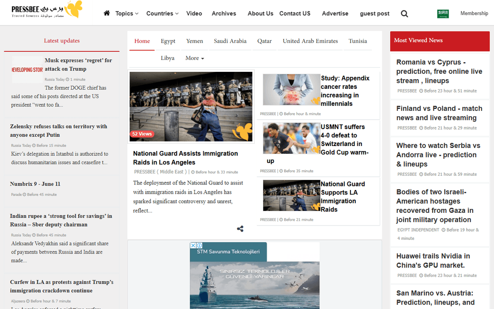This screenshot has height=309, width=494.
Task: Switch to the Libya tab
Action: 167,58
